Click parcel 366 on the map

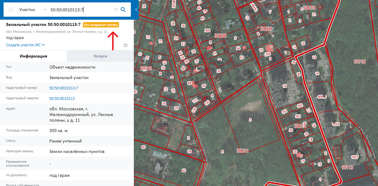pyautogui.click(x=207, y=31)
